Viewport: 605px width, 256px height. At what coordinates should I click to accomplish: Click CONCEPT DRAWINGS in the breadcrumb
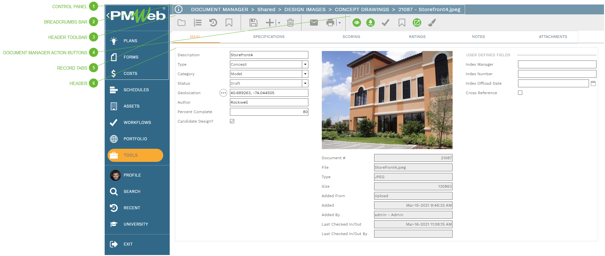point(362,9)
